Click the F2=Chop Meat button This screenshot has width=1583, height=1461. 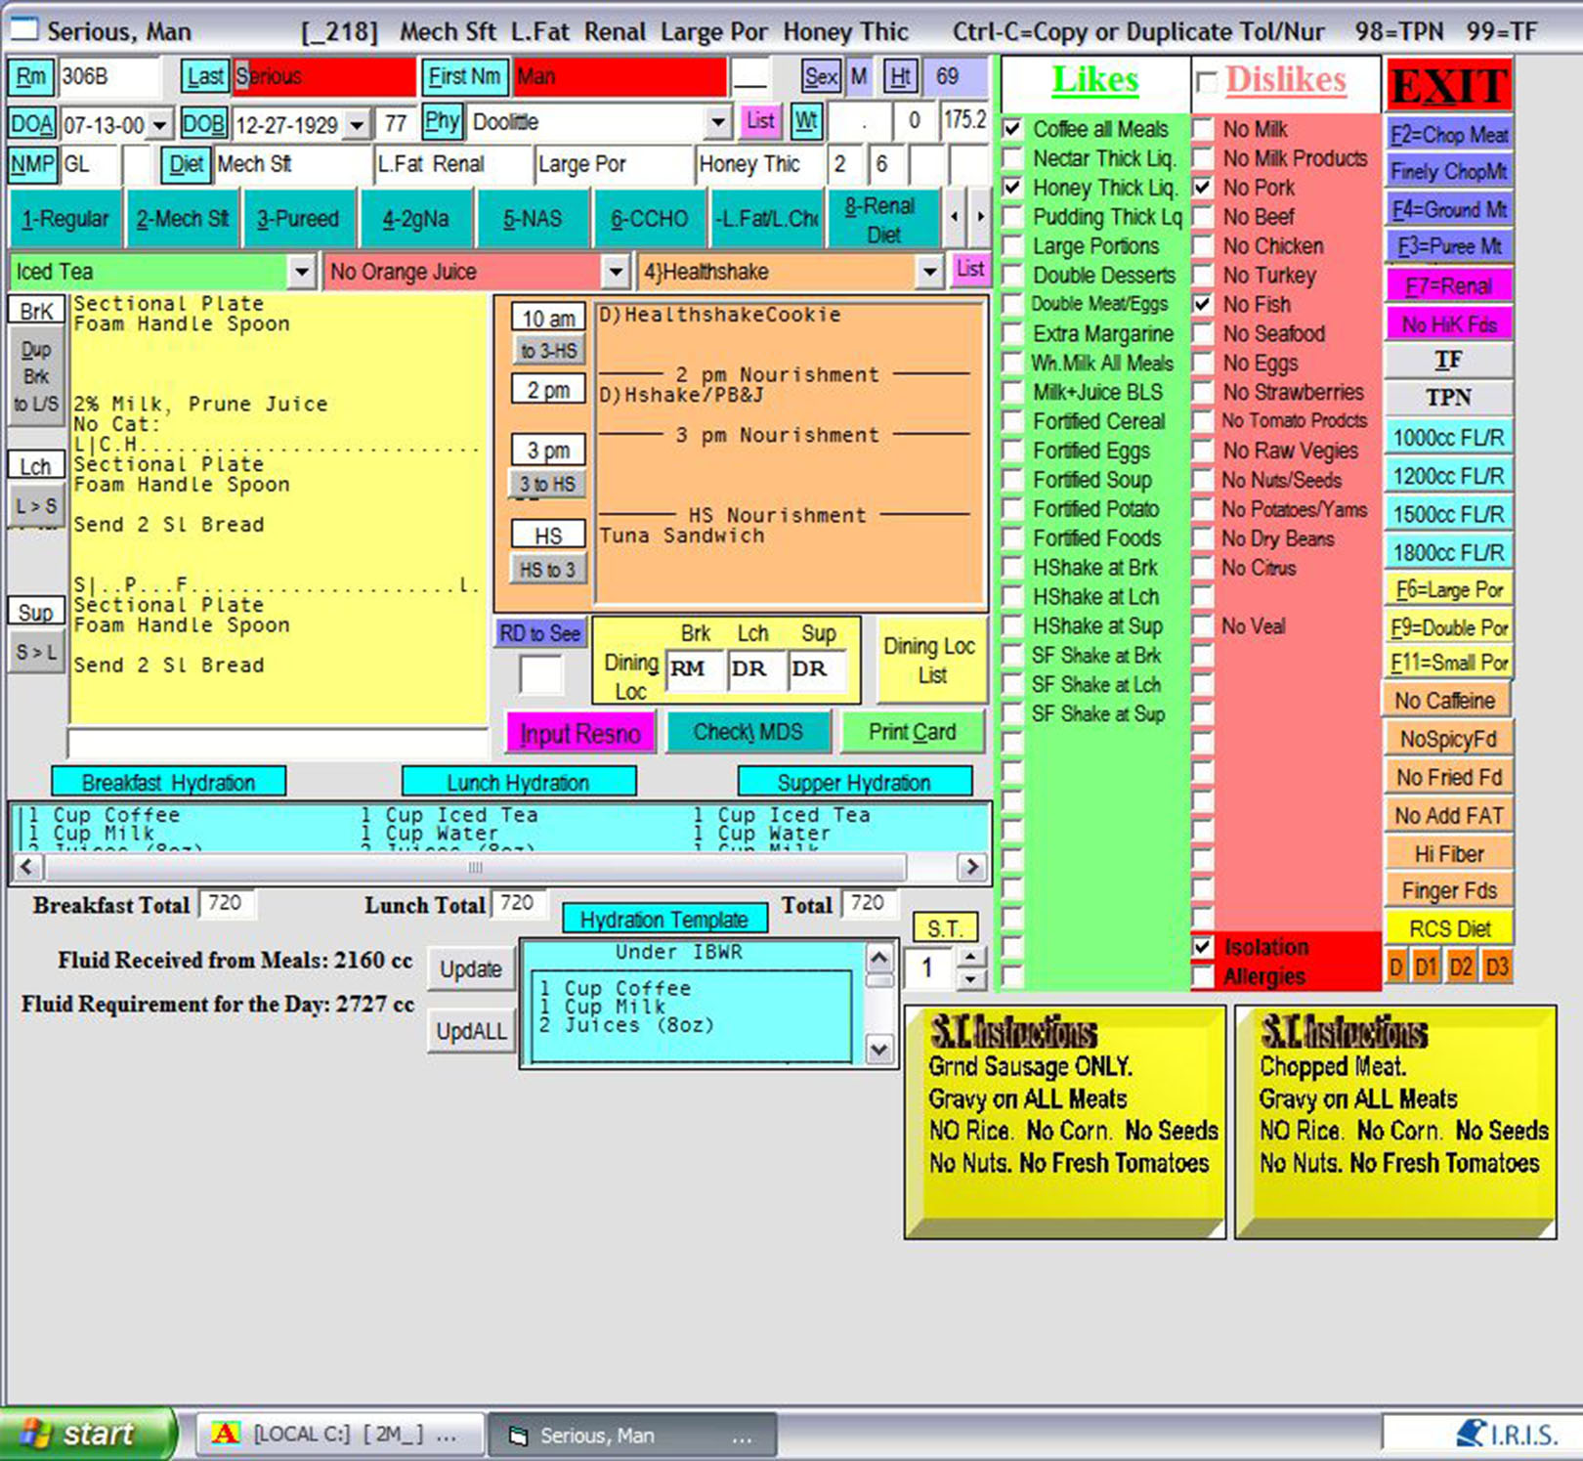coord(1449,134)
